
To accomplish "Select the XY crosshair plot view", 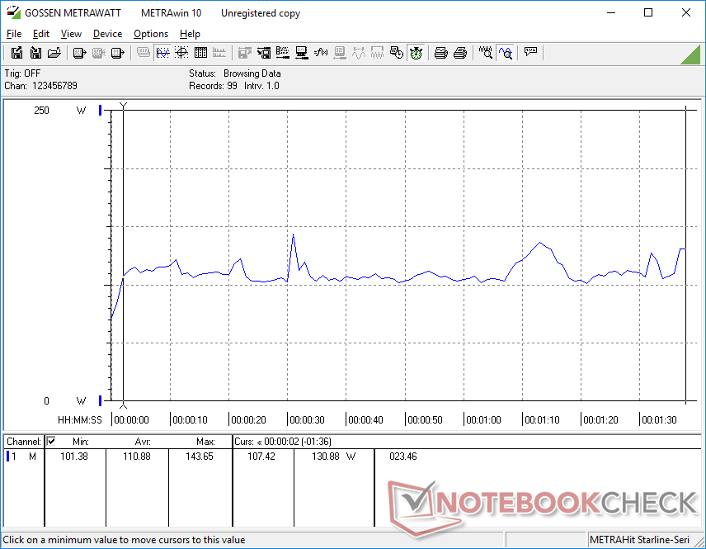I will [181, 53].
